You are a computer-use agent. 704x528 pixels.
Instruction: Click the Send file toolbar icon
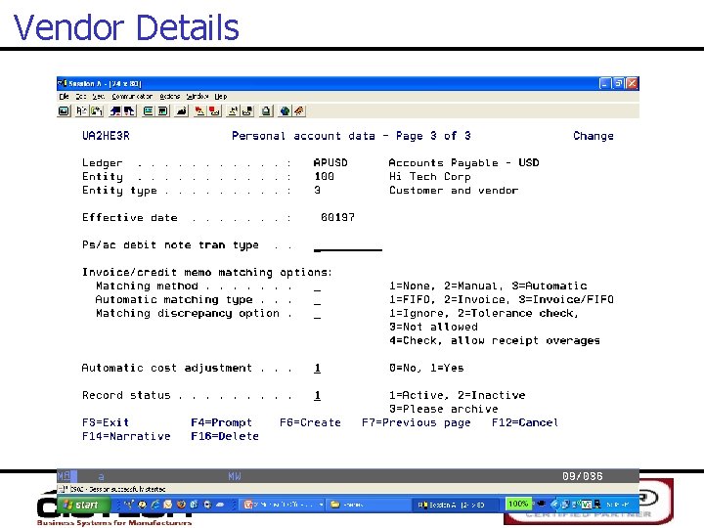pos(115,110)
